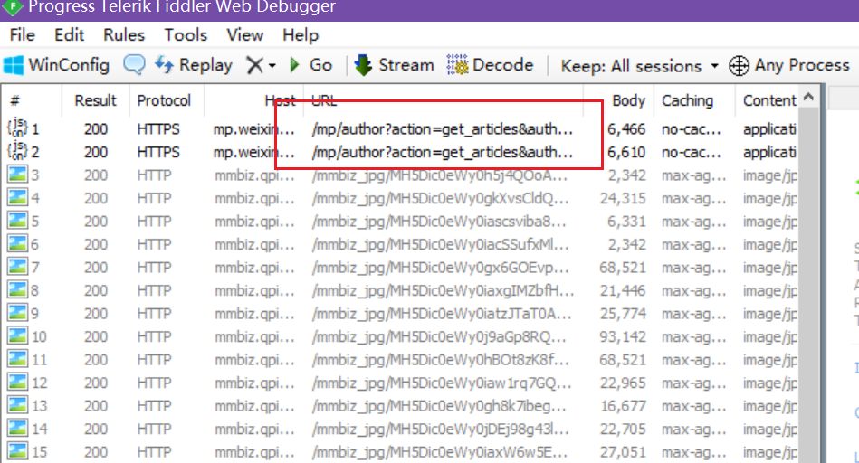859x463 pixels.
Task: Open the Rules menu
Action: coord(124,35)
